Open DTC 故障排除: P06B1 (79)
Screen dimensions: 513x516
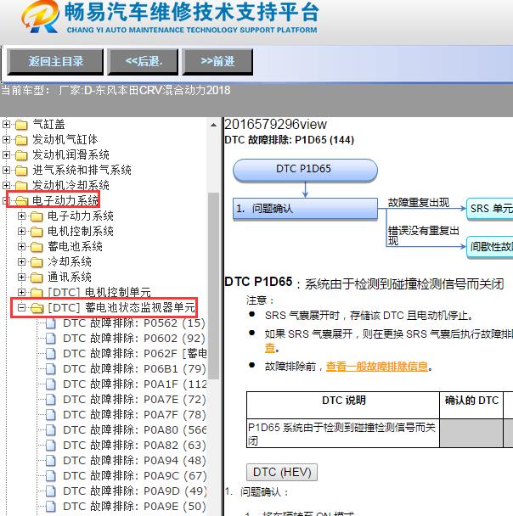click(x=134, y=369)
